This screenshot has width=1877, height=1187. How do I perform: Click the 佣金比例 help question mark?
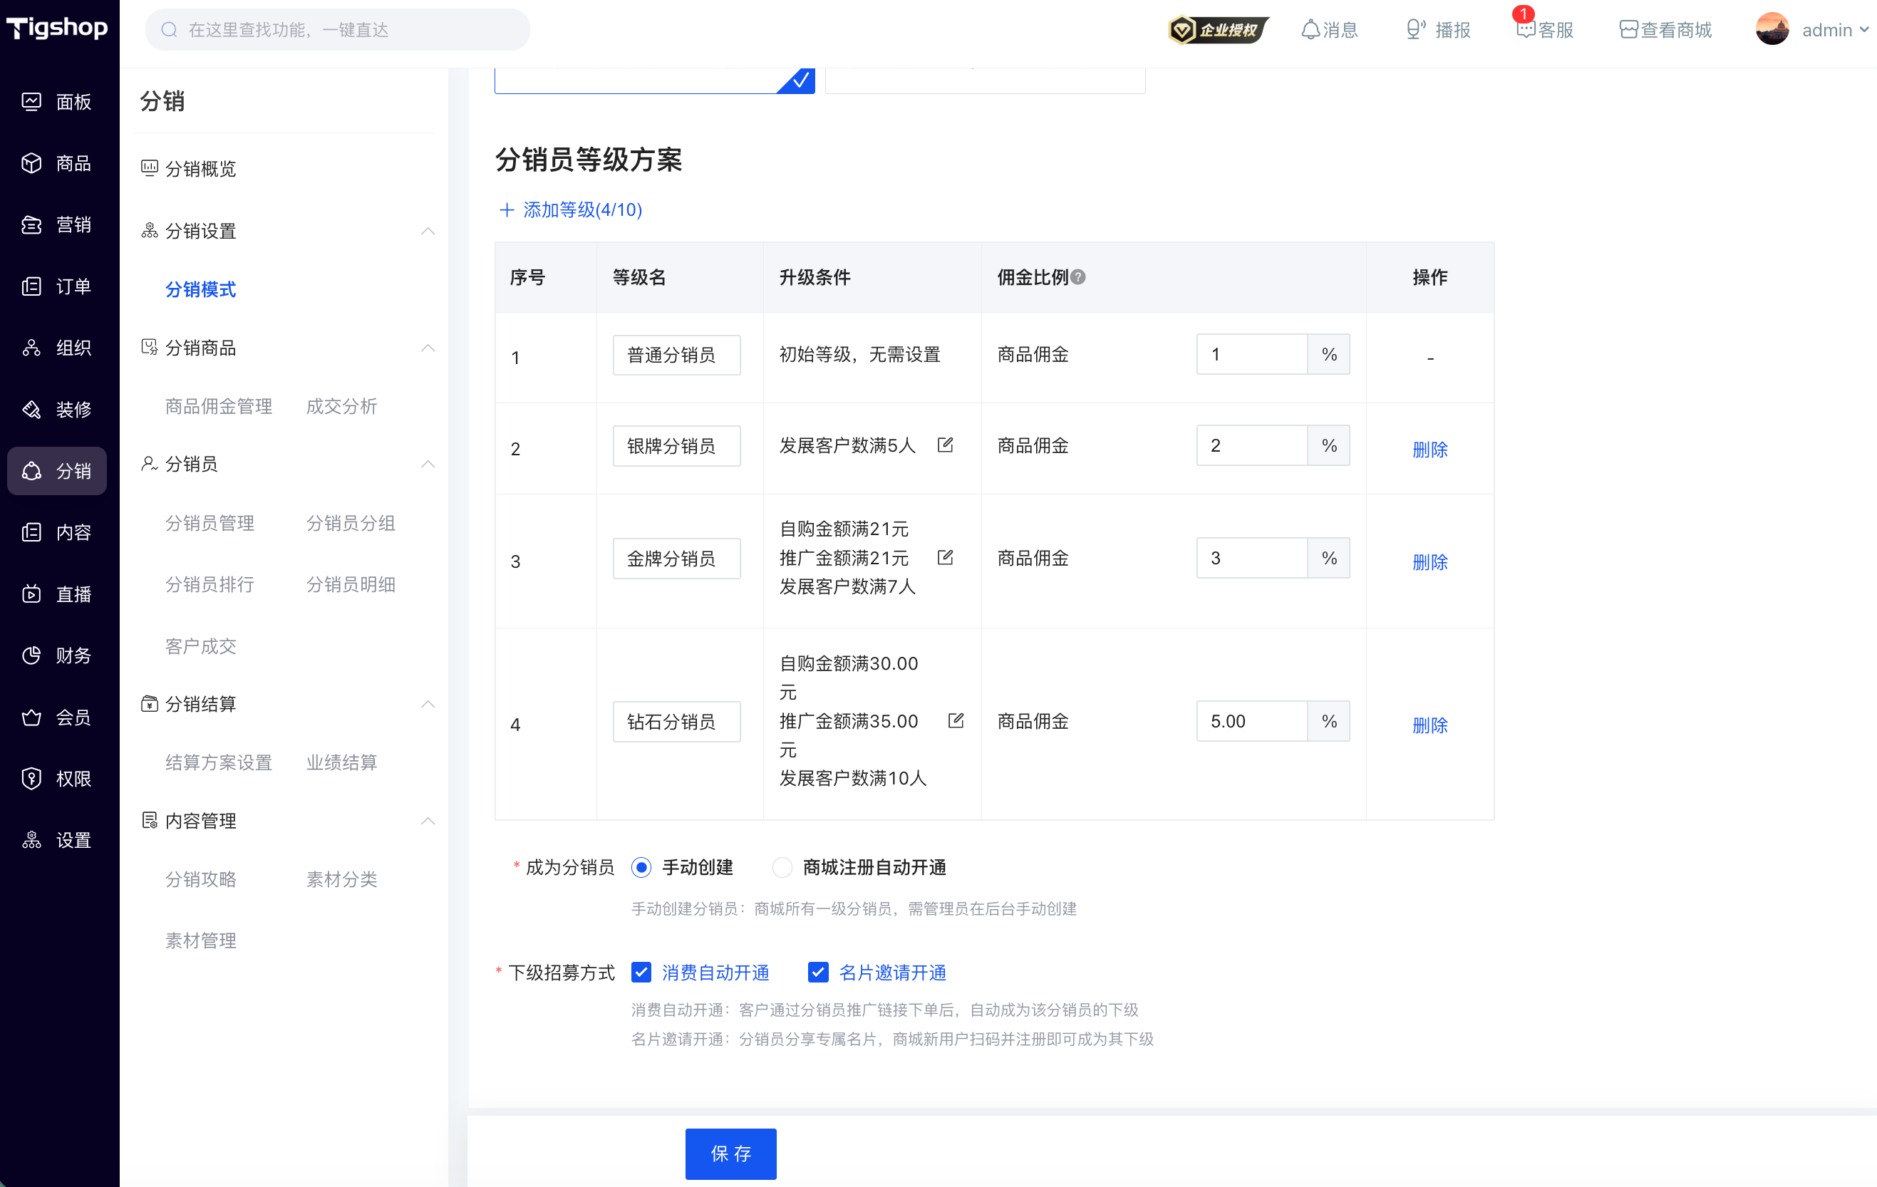(1078, 277)
